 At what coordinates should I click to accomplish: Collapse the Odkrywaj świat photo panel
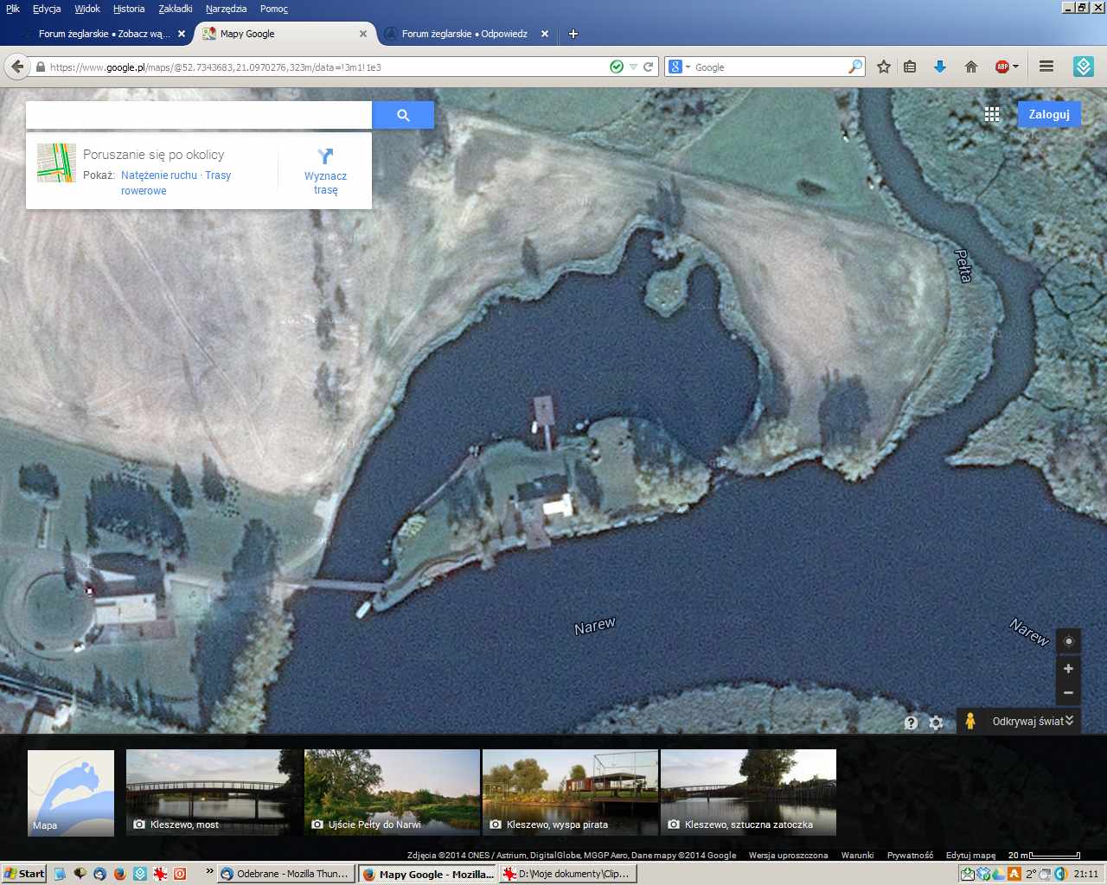point(1070,721)
